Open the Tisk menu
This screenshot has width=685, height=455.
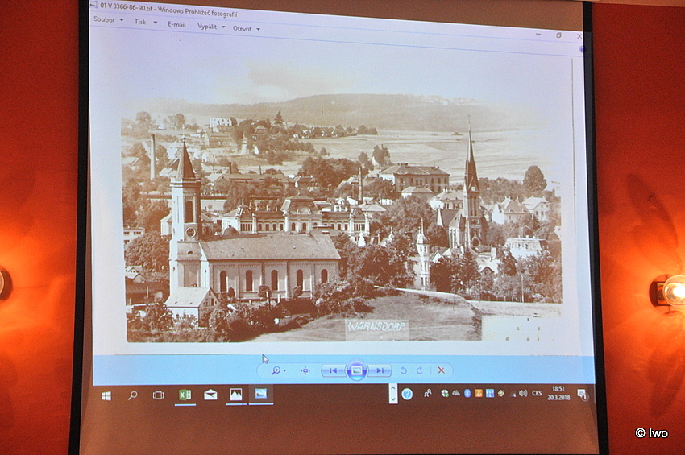click(x=139, y=22)
